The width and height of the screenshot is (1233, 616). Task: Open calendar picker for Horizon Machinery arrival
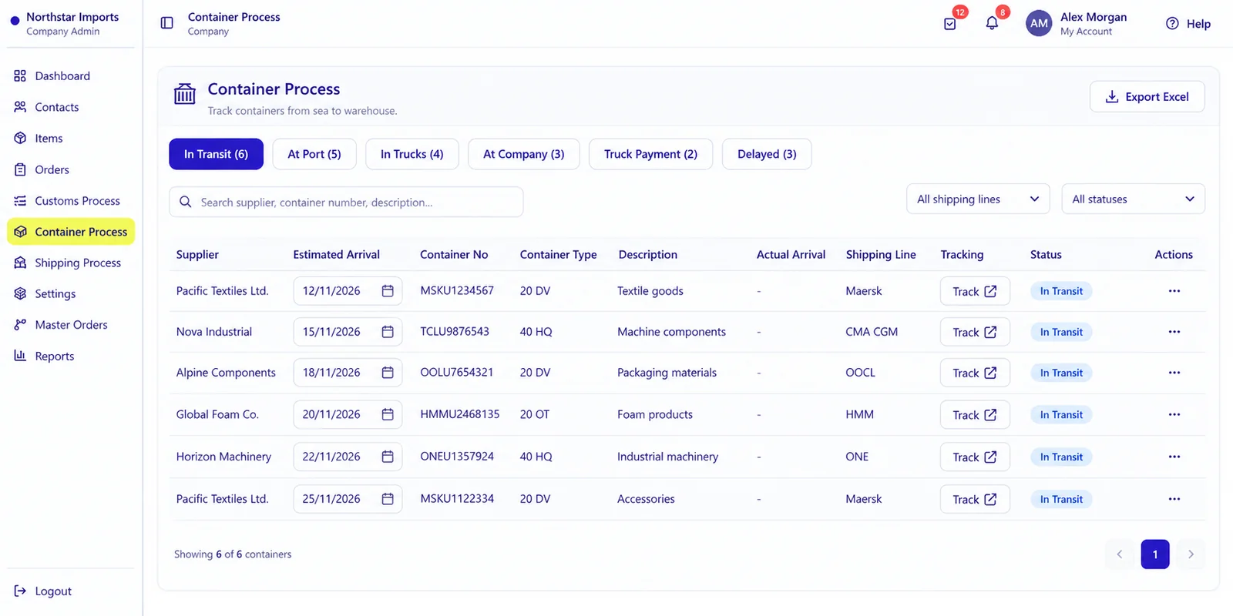[x=388, y=457]
